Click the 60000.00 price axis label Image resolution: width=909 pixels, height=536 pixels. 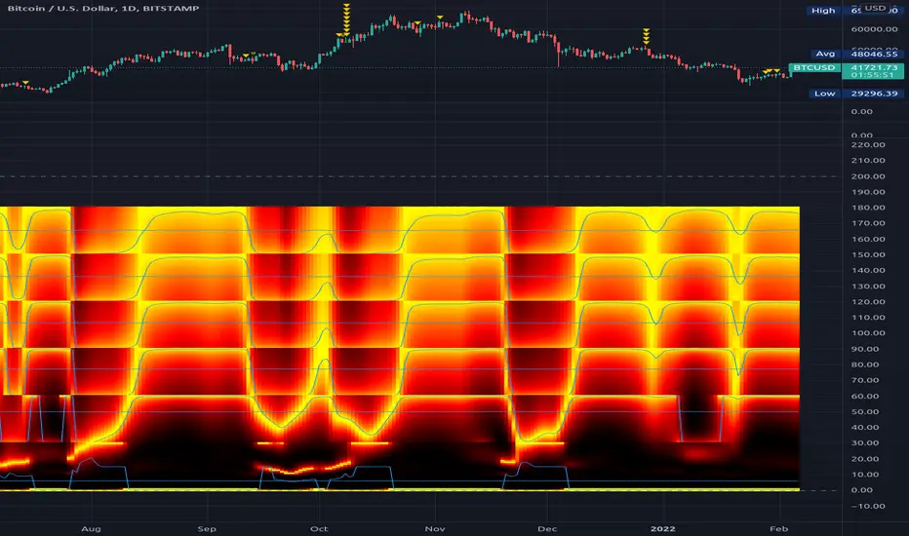874,29
